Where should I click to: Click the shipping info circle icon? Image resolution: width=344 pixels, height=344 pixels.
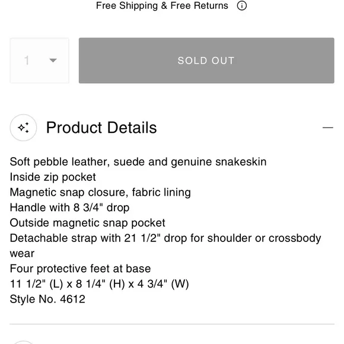242,6
